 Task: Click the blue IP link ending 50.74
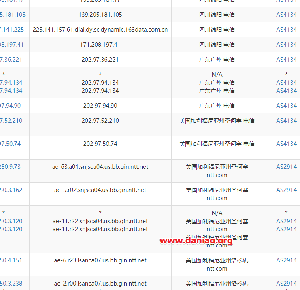(x=11, y=144)
